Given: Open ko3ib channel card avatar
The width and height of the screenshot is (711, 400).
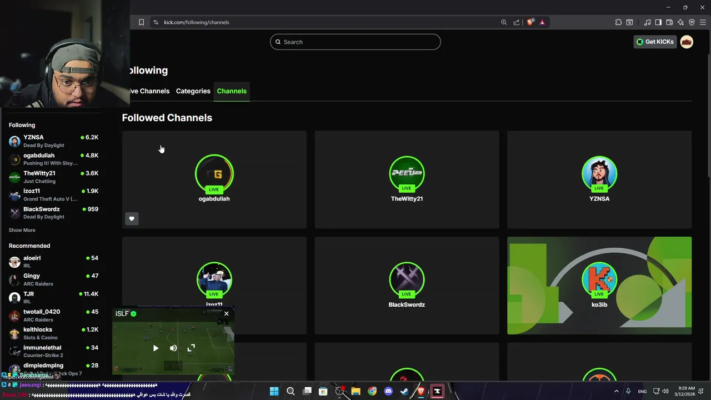Looking at the screenshot, I should [599, 279].
